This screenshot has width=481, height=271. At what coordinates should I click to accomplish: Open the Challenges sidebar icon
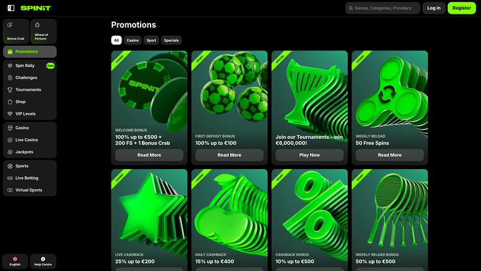pos(9,78)
